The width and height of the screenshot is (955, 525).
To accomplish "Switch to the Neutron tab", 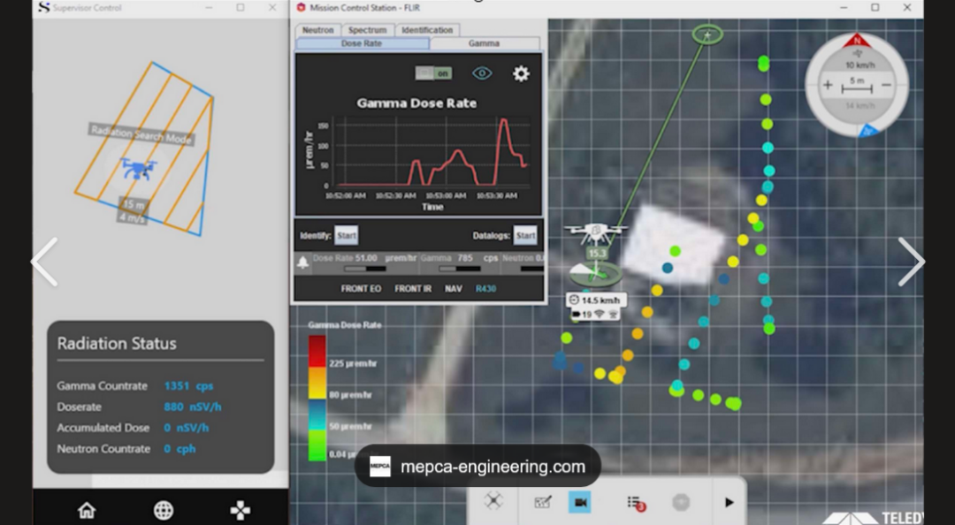I will 317,30.
